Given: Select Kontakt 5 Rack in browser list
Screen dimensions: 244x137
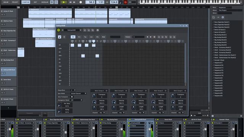Looking at the screenshot, I should point(219,60).
